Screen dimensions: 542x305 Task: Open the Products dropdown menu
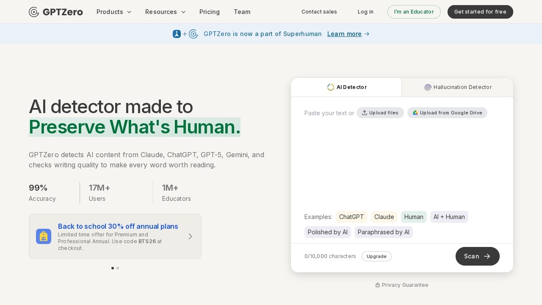click(114, 12)
